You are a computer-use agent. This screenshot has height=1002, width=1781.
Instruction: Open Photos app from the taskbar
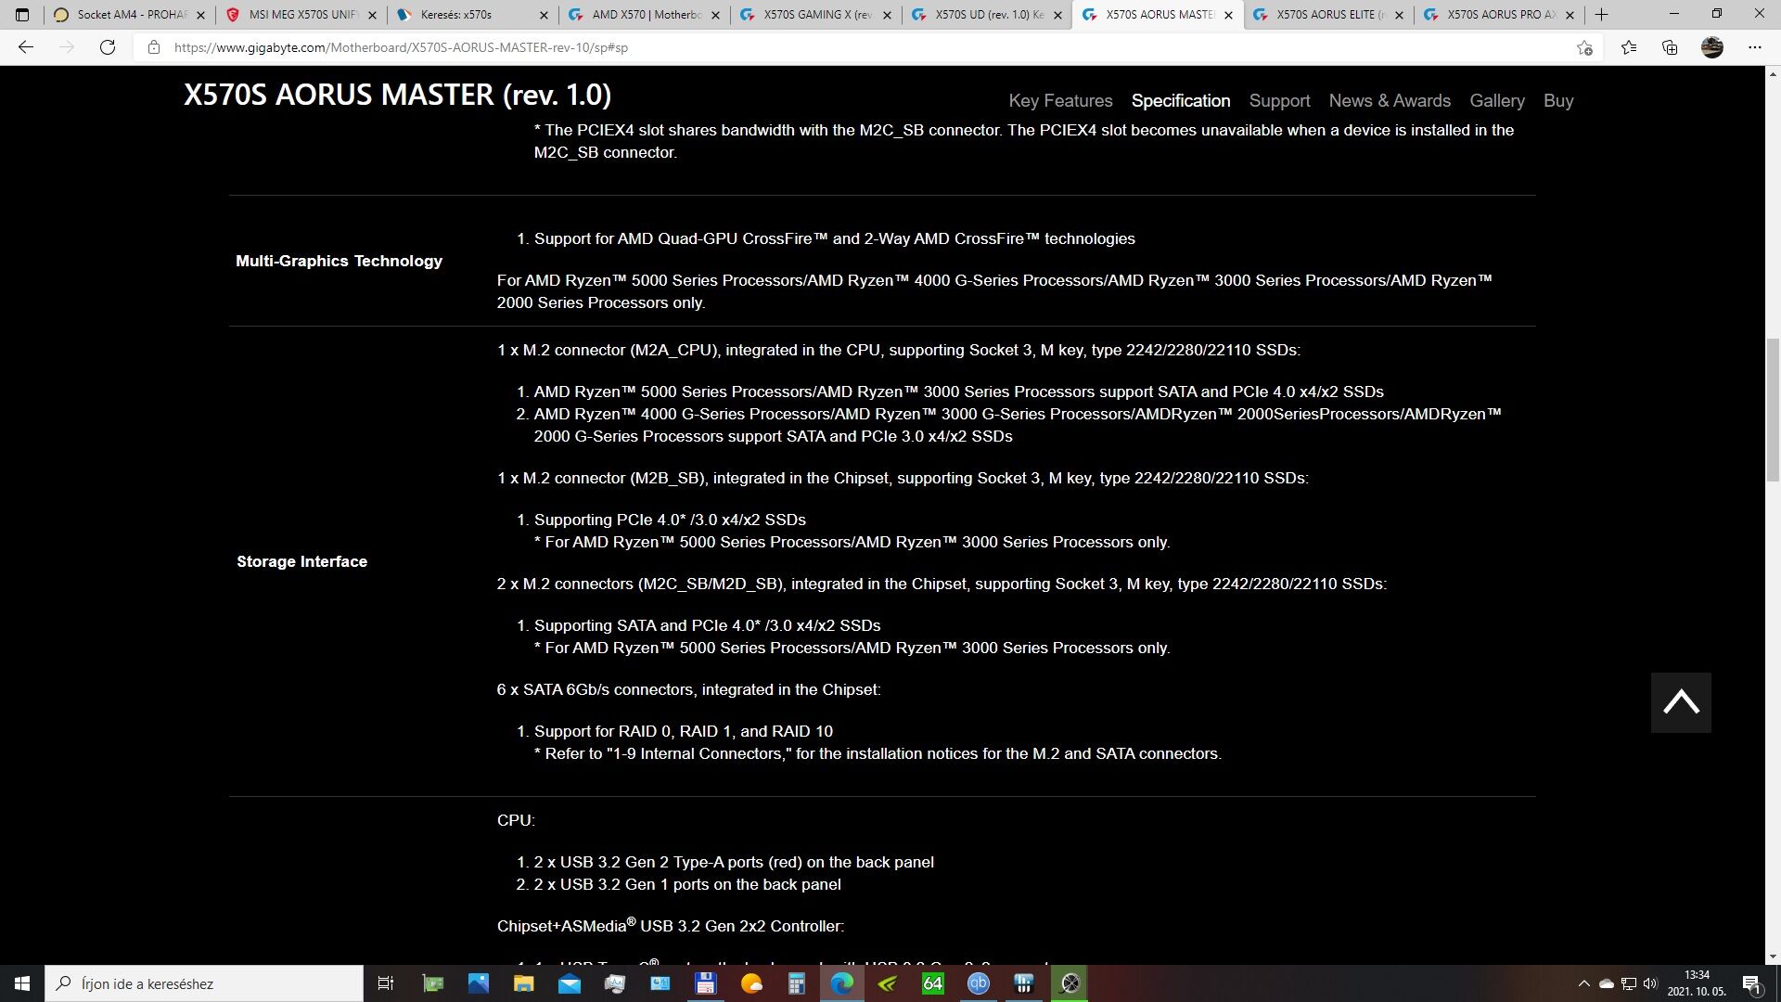[478, 983]
